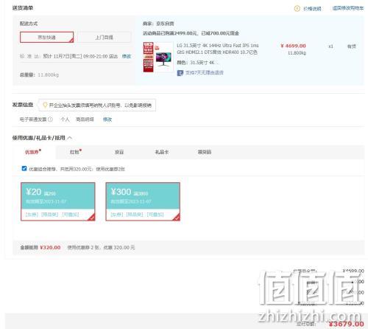The height and width of the screenshot is (329, 368).
Task: Click the 商家：京东自营 label
Action: [158, 24]
